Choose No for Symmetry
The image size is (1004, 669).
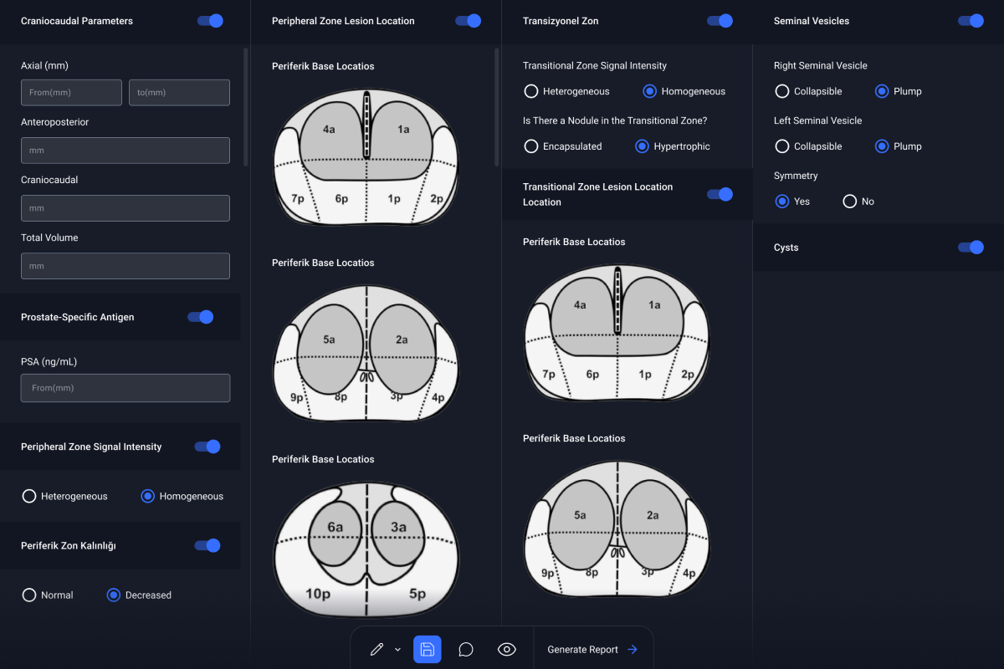pyautogui.click(x=850, y=202)
